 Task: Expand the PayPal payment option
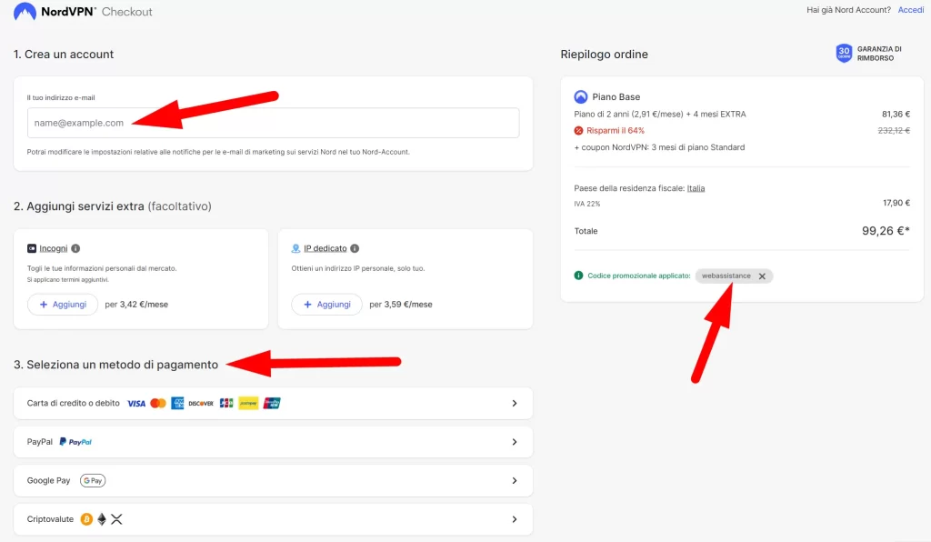pos(273,442)
